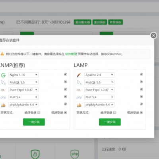The image size is (159, 159).
Task: Click the Apache feather icon in the LAMP list
Action: (79, 75)
